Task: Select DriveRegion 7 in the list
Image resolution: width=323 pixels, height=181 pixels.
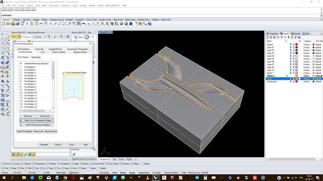Action: [30, 84]
